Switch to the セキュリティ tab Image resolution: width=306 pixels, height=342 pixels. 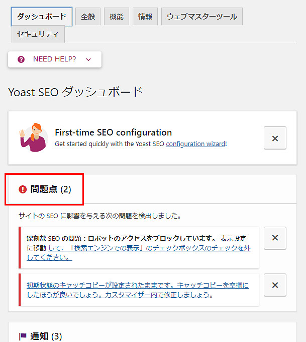38,35
